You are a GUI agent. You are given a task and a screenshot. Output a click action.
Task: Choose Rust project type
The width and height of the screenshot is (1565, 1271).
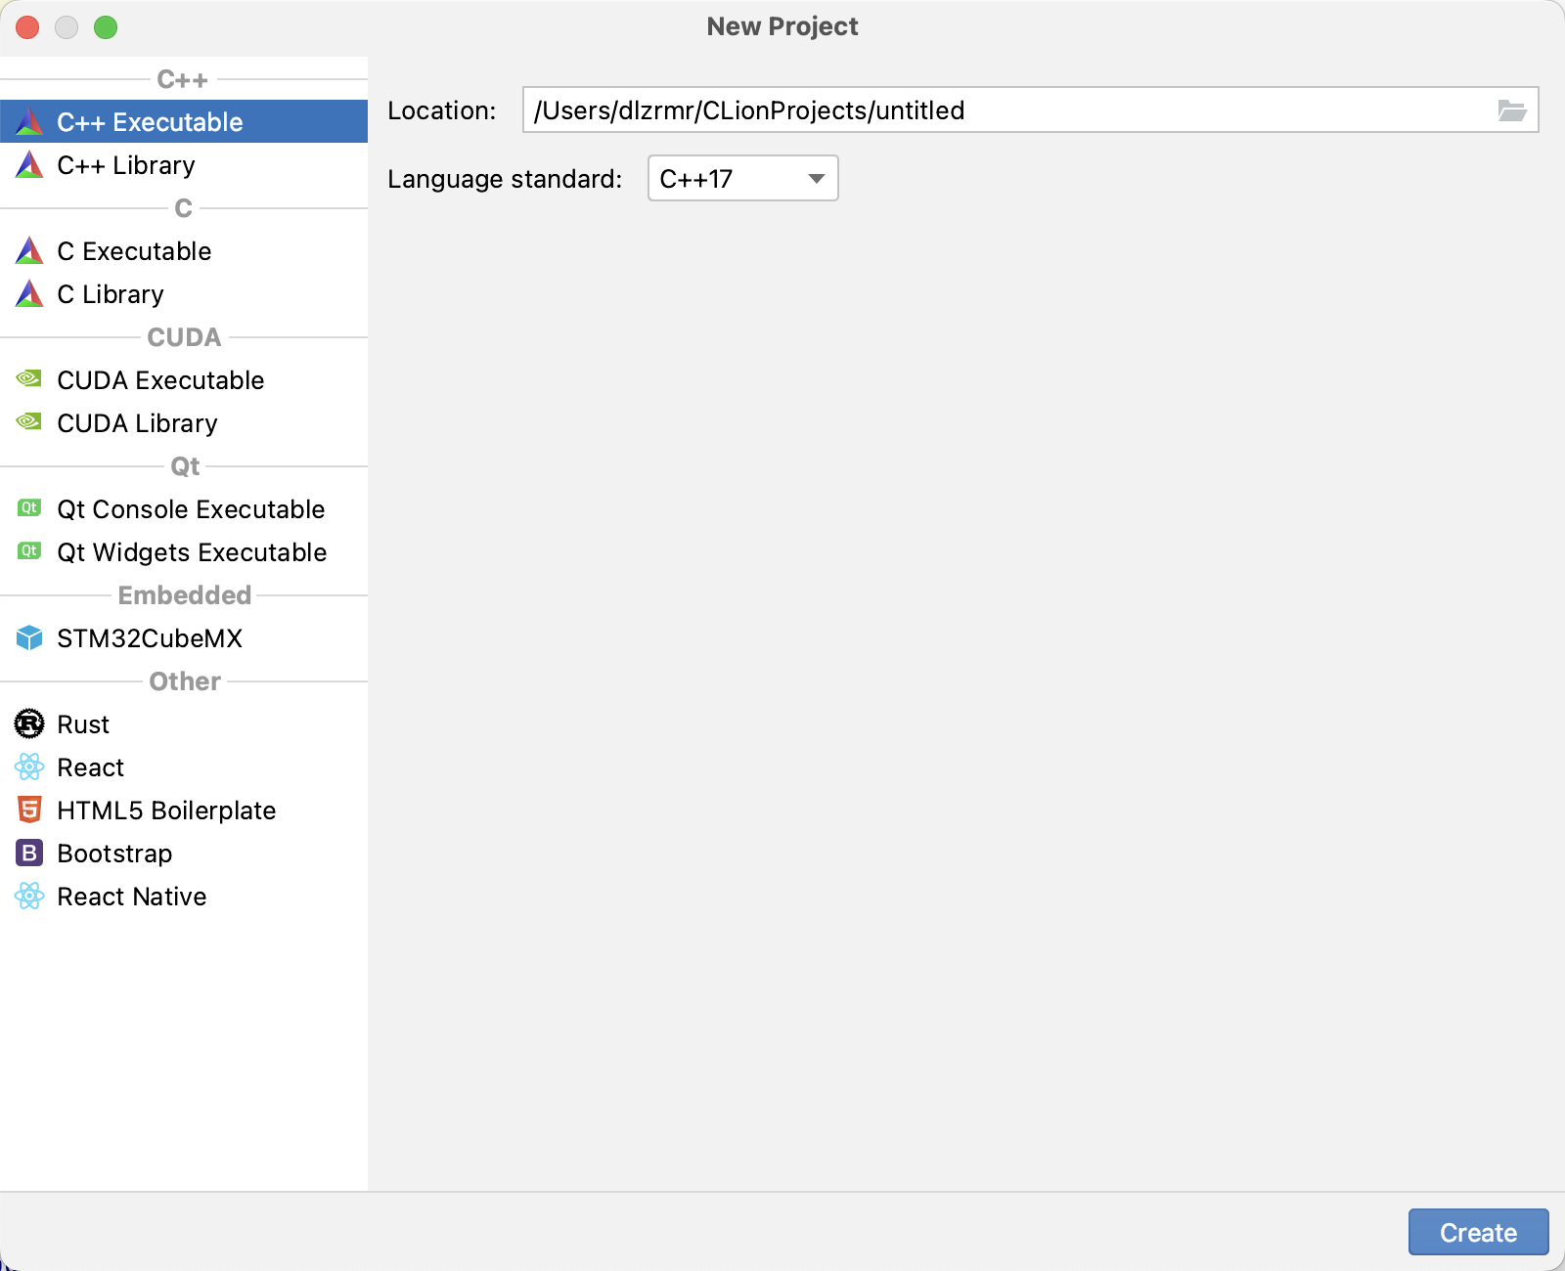click(184, 724)
